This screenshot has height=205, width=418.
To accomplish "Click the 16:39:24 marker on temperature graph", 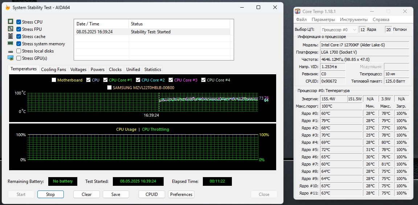I will coord(151,115).
